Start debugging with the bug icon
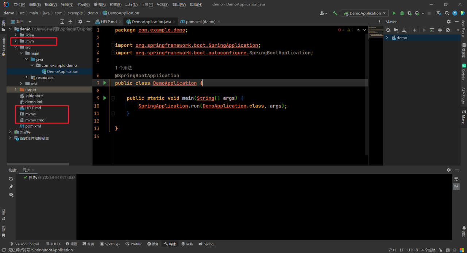Viewport: 467px width, 253px height. coord(402,13)
